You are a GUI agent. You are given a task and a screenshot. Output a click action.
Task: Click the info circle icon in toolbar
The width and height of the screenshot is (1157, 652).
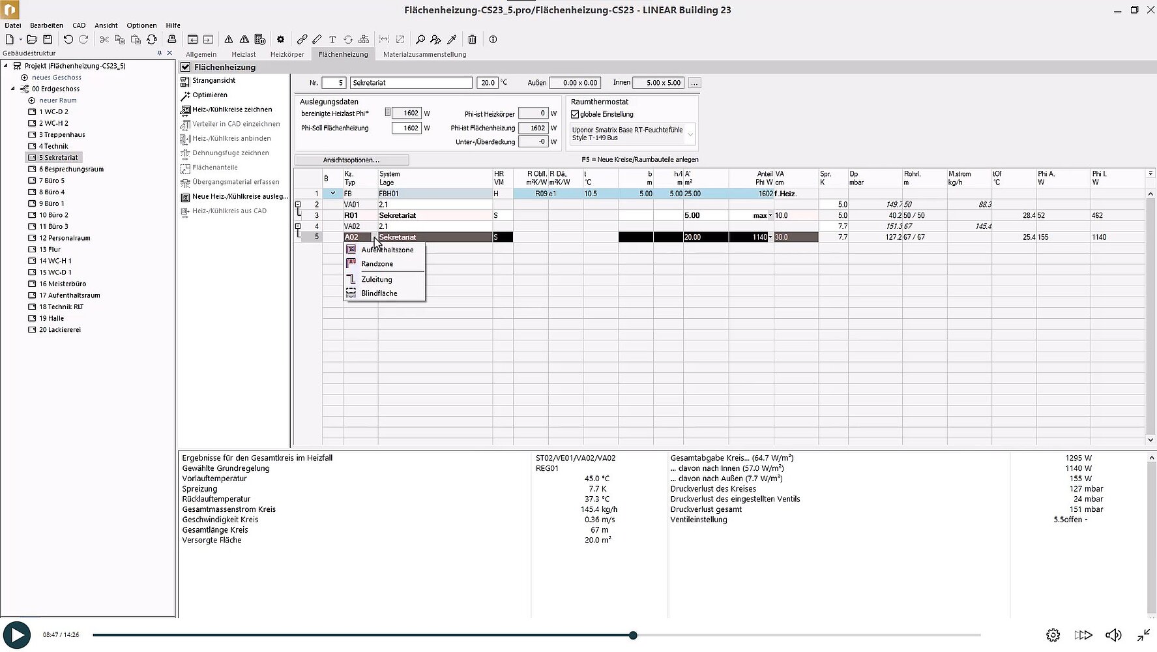(x=493, y=40)
